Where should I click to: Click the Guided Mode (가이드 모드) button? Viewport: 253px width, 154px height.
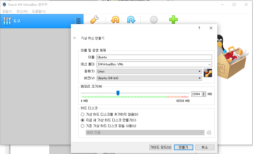(x=161, y=147)
